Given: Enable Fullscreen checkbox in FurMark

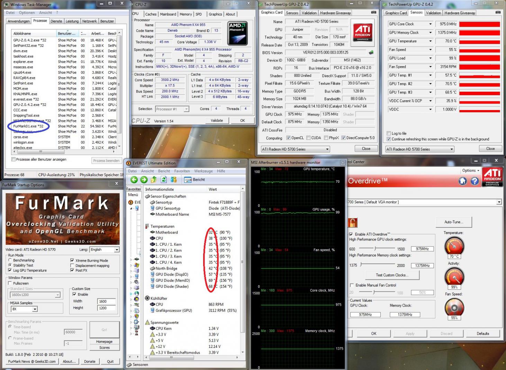Looking at the screenshot, I should (x=10, y=283).
